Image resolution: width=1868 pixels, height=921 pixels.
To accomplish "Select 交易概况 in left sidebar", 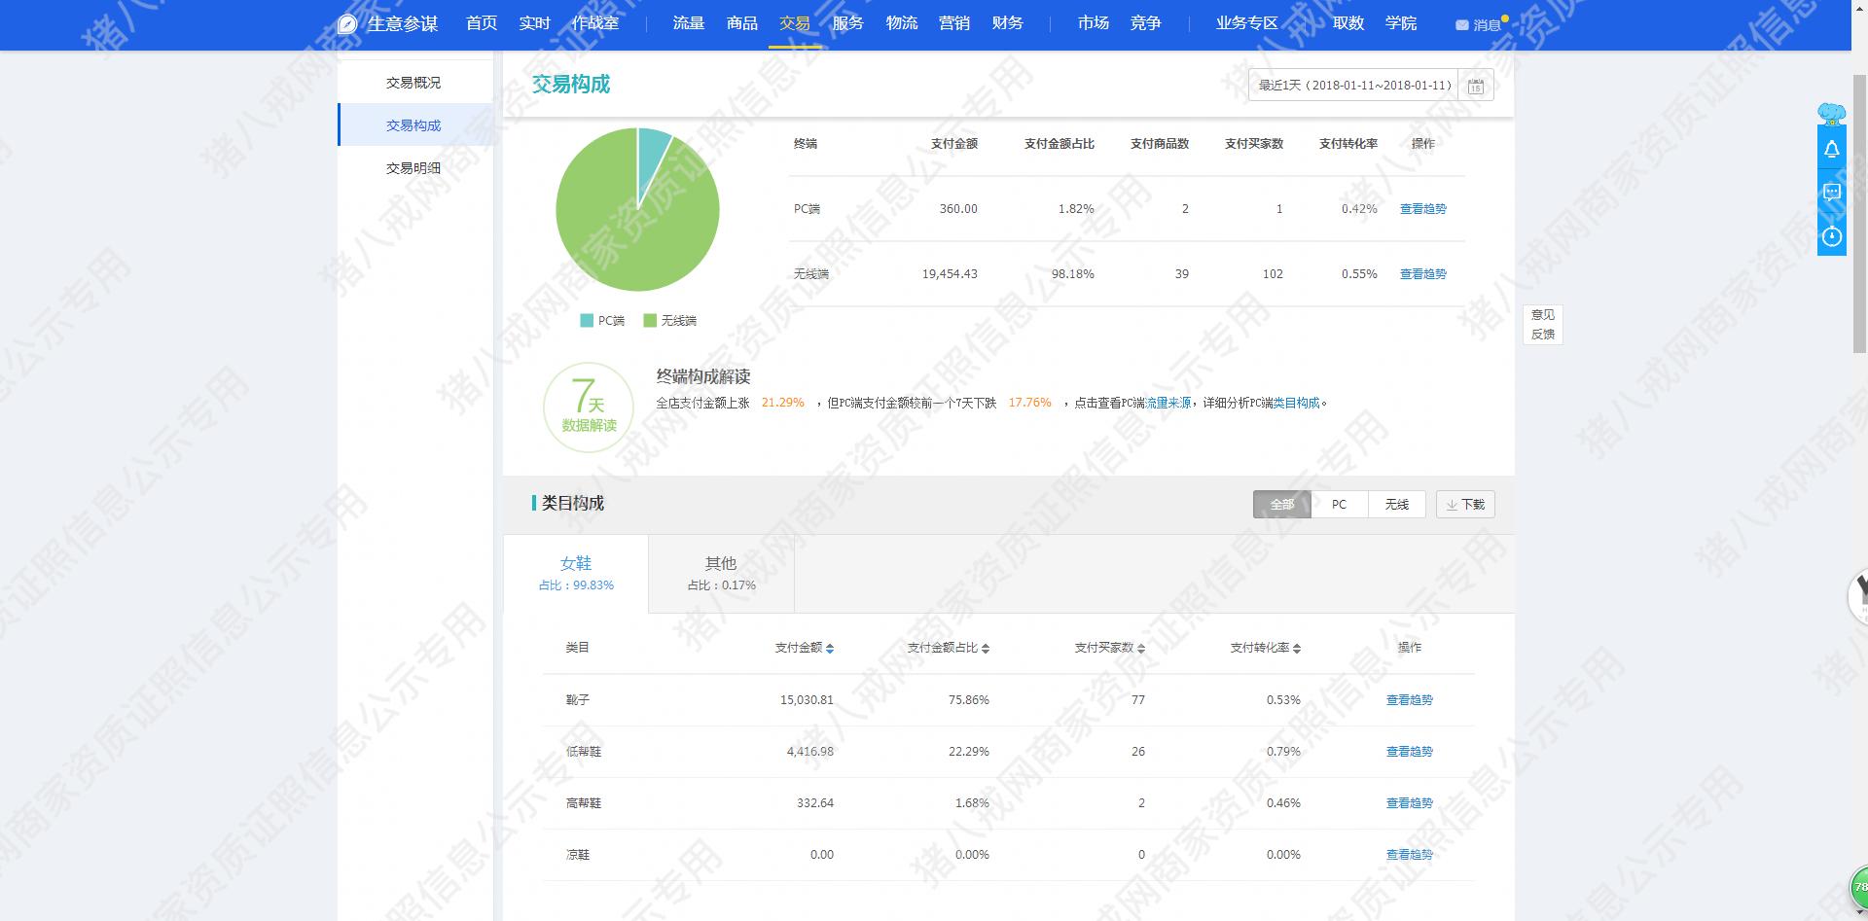I will [x=415, y=83].
